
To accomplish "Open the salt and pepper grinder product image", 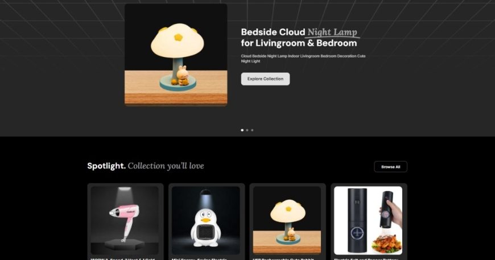I will click(368, 220).
